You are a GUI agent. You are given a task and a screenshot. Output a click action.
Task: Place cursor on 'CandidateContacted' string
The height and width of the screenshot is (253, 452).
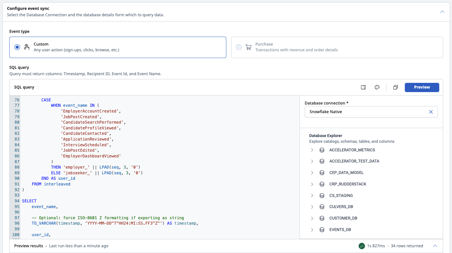pos(85,134)
